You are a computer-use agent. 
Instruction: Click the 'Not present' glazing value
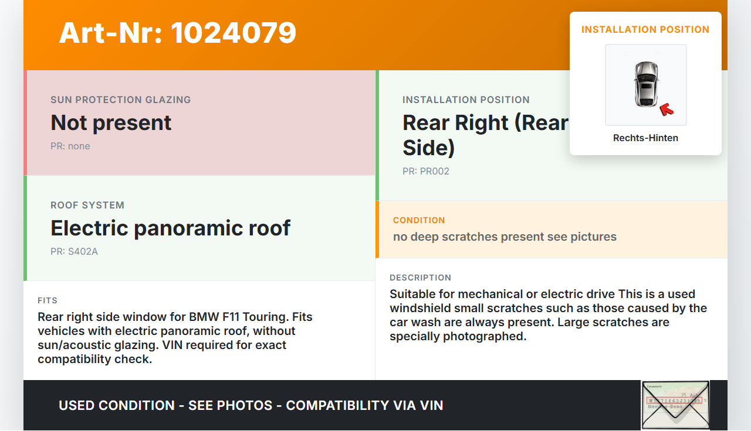111,122
